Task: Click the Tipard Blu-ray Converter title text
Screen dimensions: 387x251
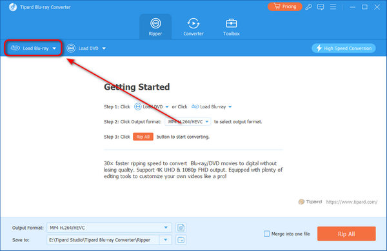Action: pyautogui.click(x=45, y=7)
